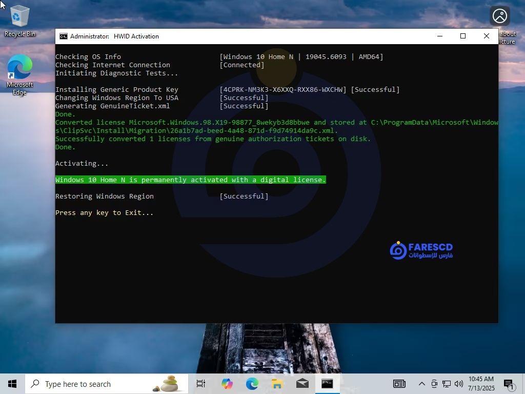The width and height of the screenshot is (525, 394).
Task: Click the cmd icon in HWID Activation title bar
Action: point(63,36)
